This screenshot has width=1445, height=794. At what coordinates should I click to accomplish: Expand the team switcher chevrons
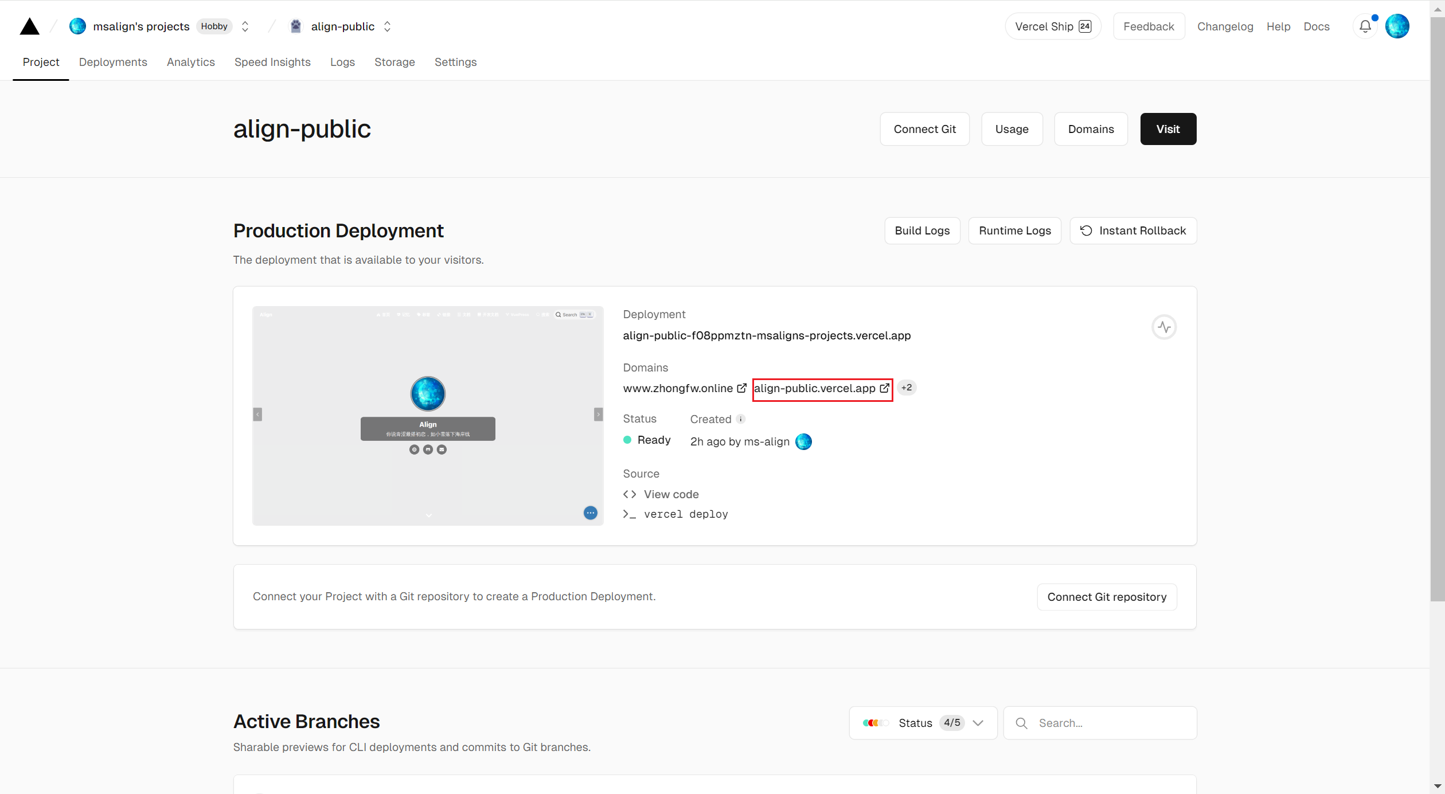[245, 26]
